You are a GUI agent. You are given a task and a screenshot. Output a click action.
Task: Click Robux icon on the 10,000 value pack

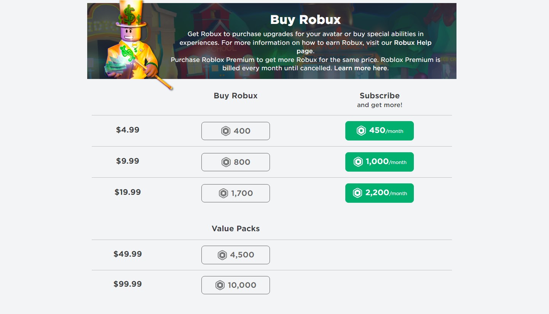click(220, 285)
